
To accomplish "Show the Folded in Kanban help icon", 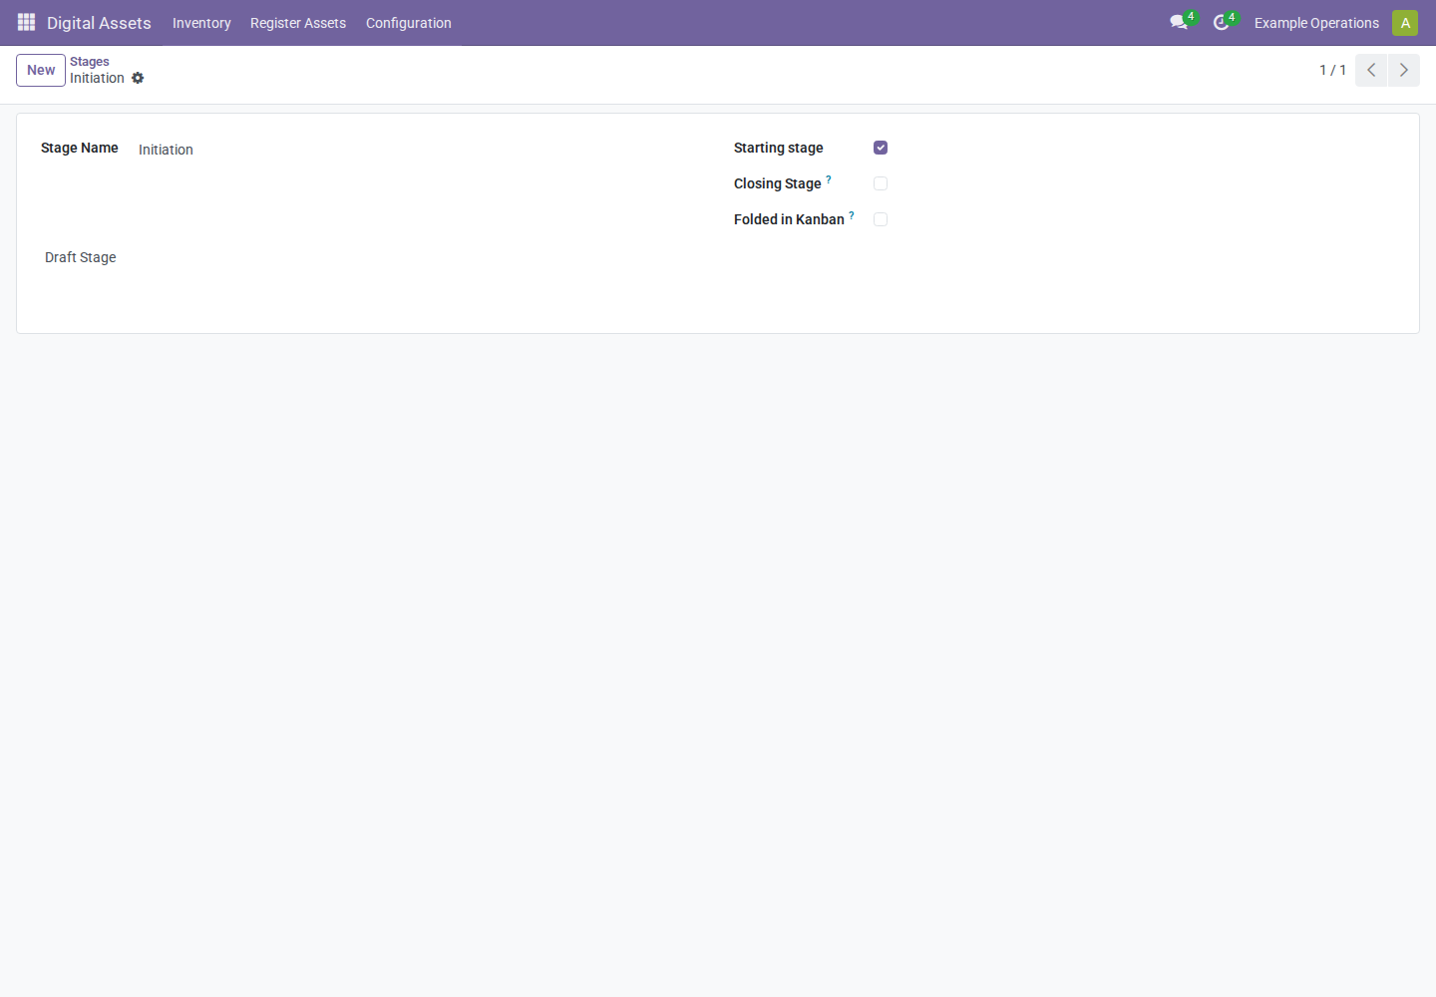I will pyautogui.click(x=852, y=215).
